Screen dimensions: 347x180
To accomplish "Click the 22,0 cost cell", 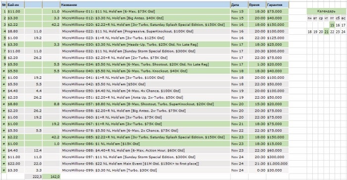I will tap(33, 164).
